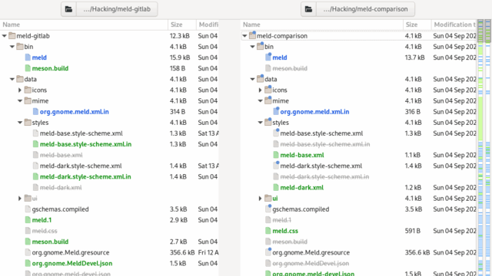Collapse the bin folder in right pane
Image resolution: width=492 pixels, height=276 pixels.
click(x=253, y=47)
